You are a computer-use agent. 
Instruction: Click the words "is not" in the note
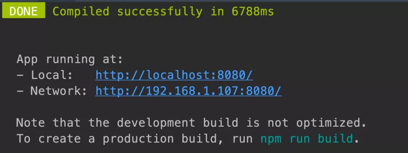click(267, 123)
